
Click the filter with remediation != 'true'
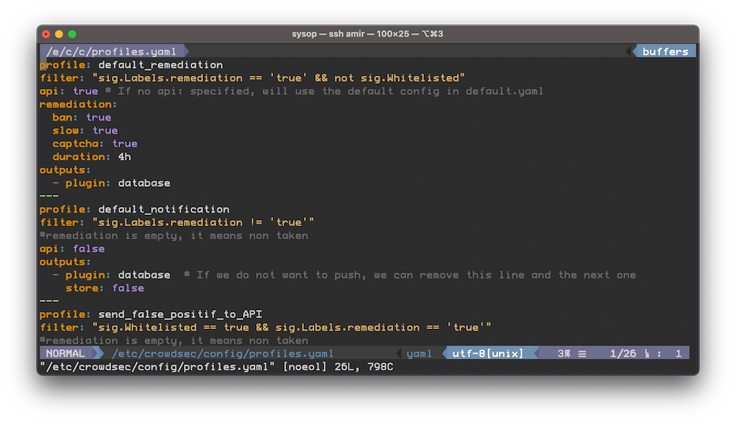point(203,222)
